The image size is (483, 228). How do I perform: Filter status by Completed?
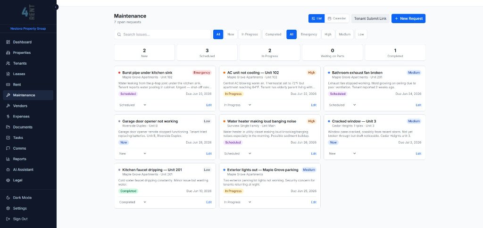273,34
